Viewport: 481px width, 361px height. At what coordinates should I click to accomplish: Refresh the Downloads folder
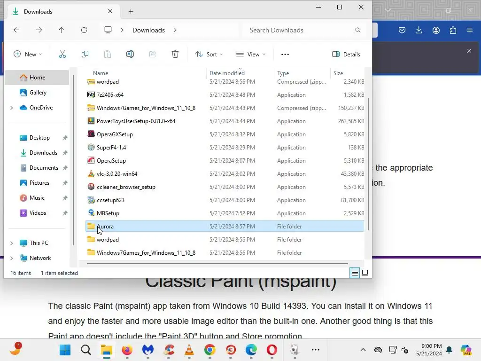click(x=84, y=30)
